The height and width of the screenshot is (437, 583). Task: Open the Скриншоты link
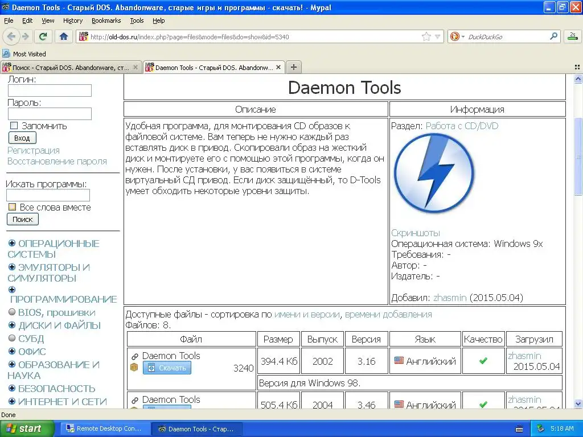point(415,233)
